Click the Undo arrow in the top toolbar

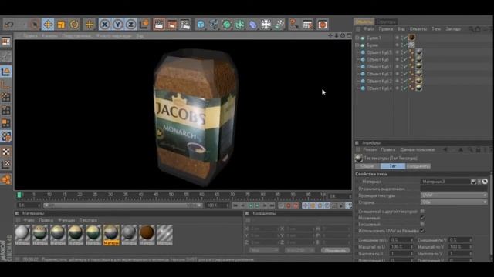pos(8,25)
